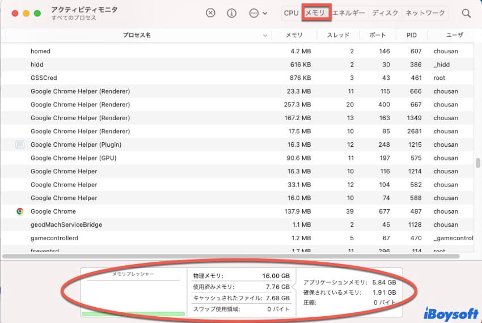Select the Google Chrome app icon
482x323 pixels.
[20, 211]
